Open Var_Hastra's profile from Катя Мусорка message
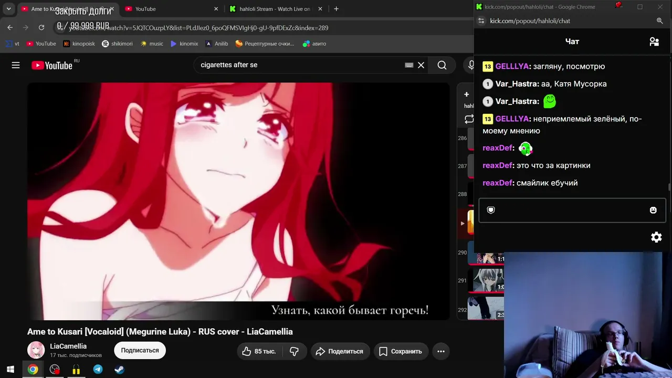672x378 pixels. [516, 83]
